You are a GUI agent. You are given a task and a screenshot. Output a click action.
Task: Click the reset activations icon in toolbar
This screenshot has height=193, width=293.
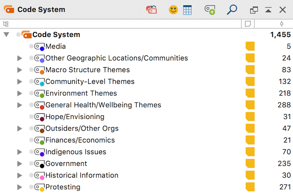coord(151,10)
